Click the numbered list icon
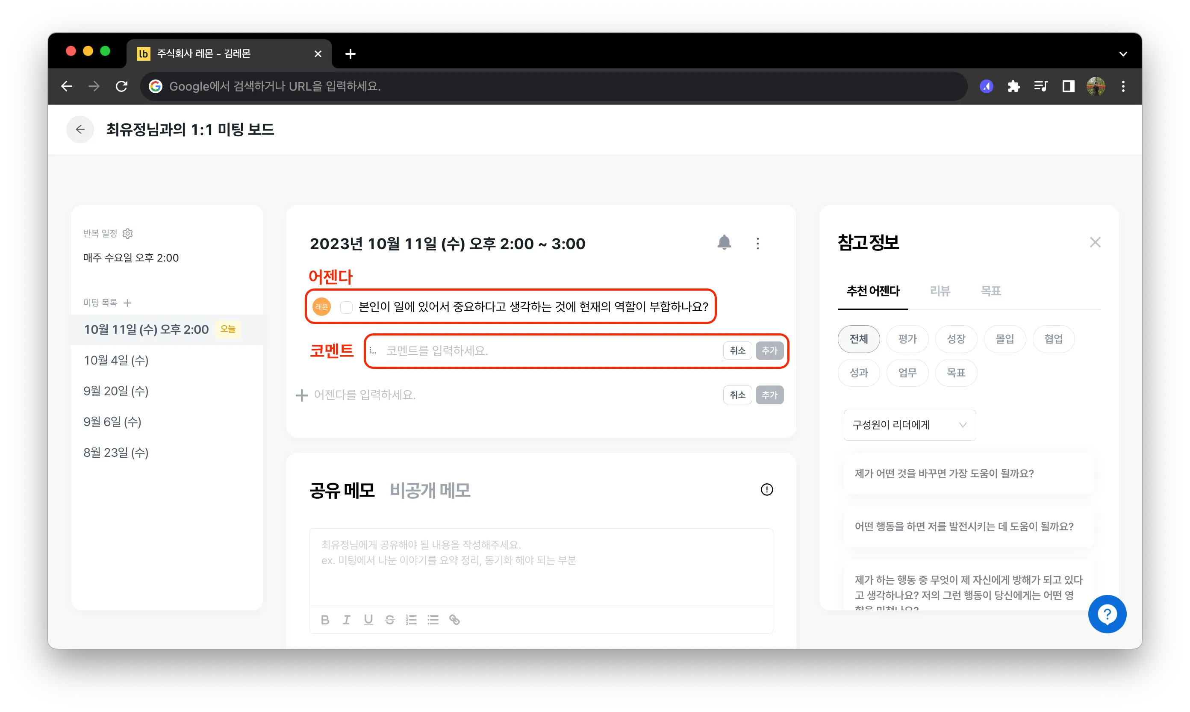The height and width of the screenshot is (712, 1190). tap(411, 620)
